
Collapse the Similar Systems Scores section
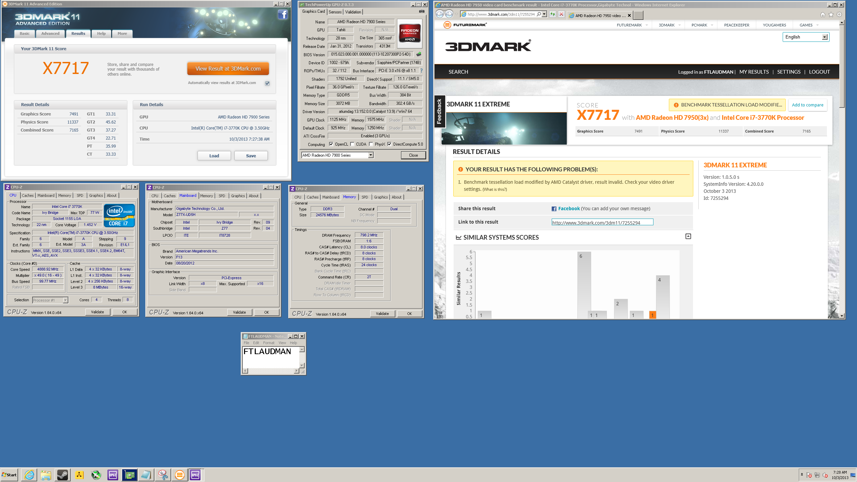688,236
